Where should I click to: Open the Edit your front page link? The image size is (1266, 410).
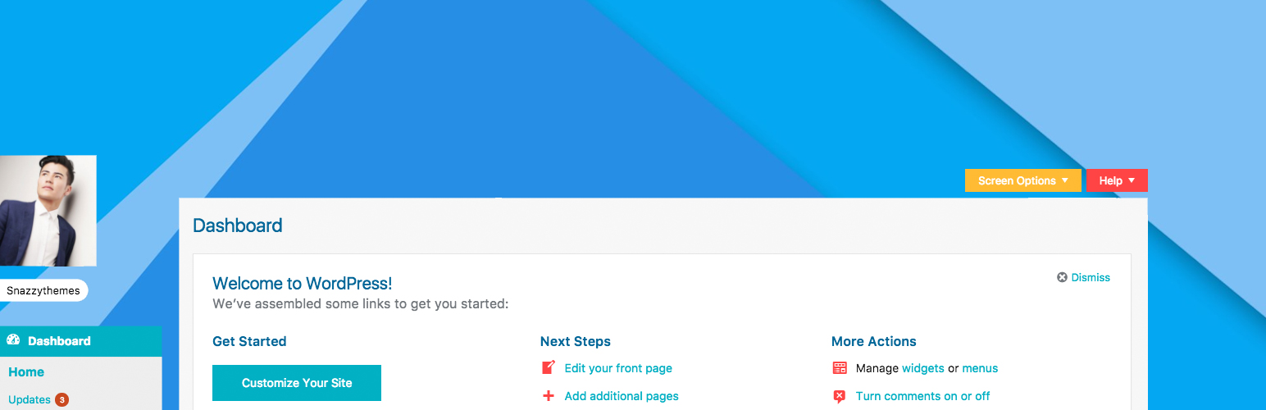618,368
